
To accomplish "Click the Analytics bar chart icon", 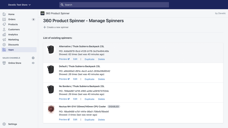I will 4,34.
